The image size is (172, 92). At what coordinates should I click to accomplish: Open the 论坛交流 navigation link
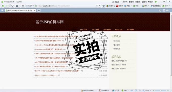click(119, 30)
